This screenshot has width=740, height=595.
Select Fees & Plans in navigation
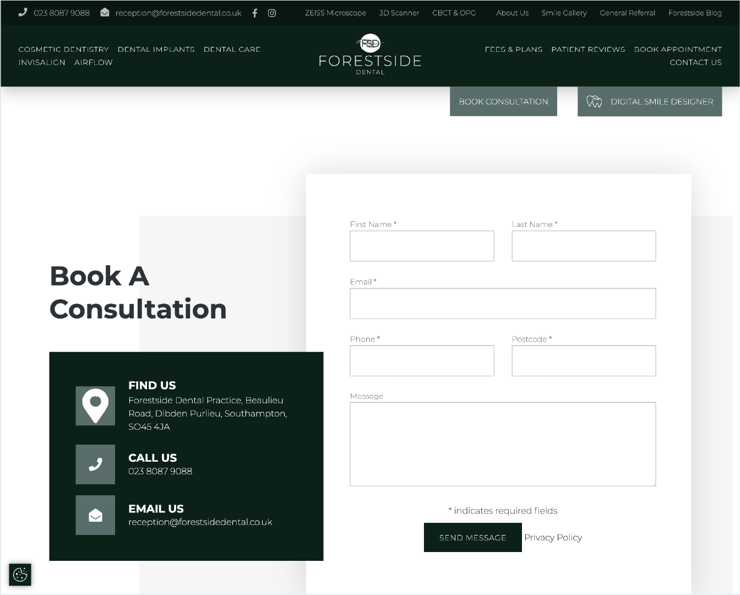513,49
